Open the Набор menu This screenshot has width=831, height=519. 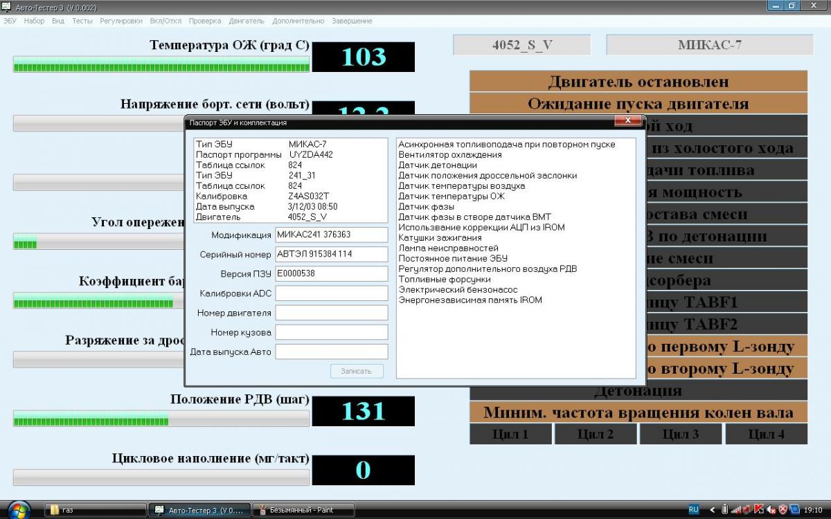pyautogui.click(x=34, y=21)
